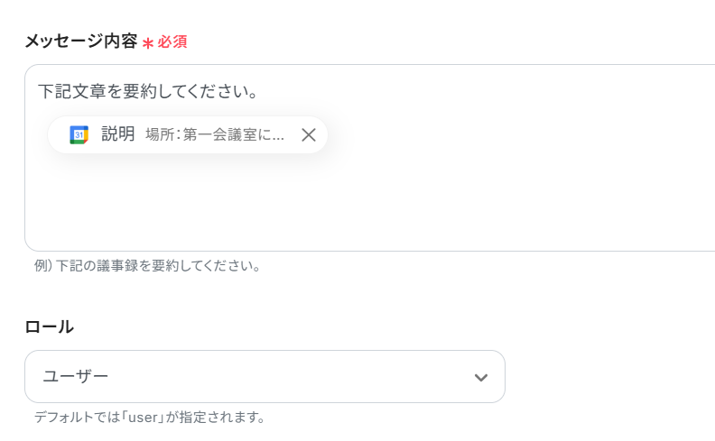The height and width of the screenshot is (441, 715).
Task: Click the 説明 label in the chip
Action: (x=118, y=134)
